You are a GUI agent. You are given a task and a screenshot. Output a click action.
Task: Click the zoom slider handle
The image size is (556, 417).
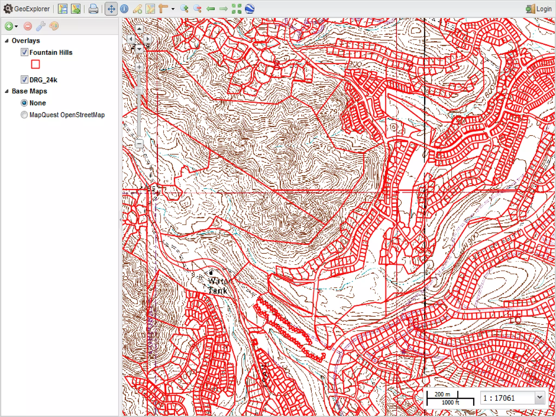pyautogui.click(x=139, y=90)
